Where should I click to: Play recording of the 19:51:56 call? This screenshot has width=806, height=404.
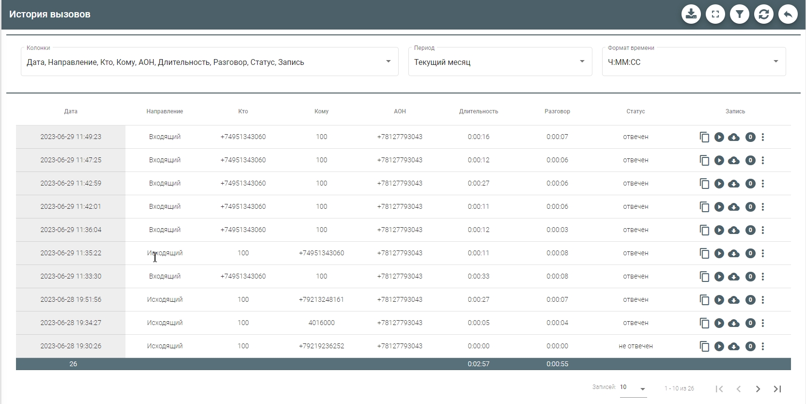pos(719,300)
